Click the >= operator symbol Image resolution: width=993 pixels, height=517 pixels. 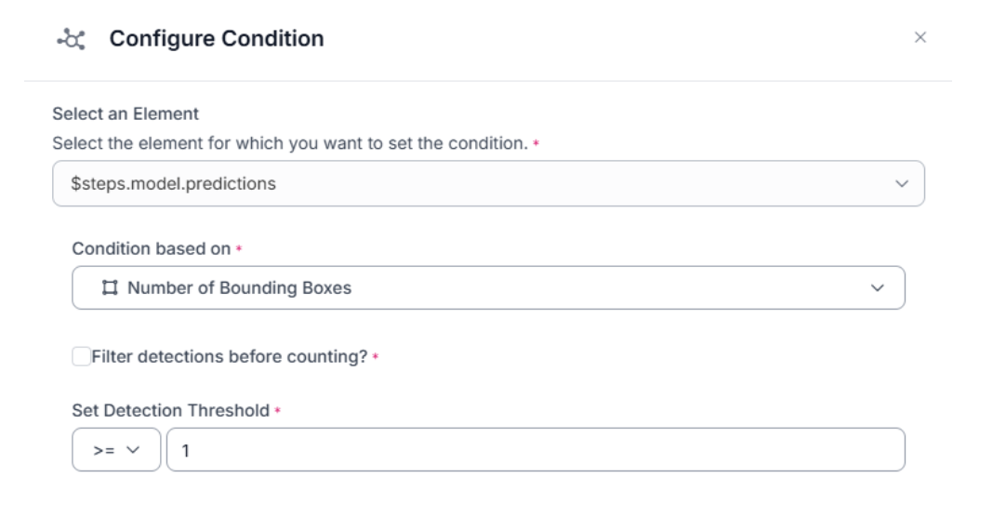pyautogui.click(x=103, y=450)
